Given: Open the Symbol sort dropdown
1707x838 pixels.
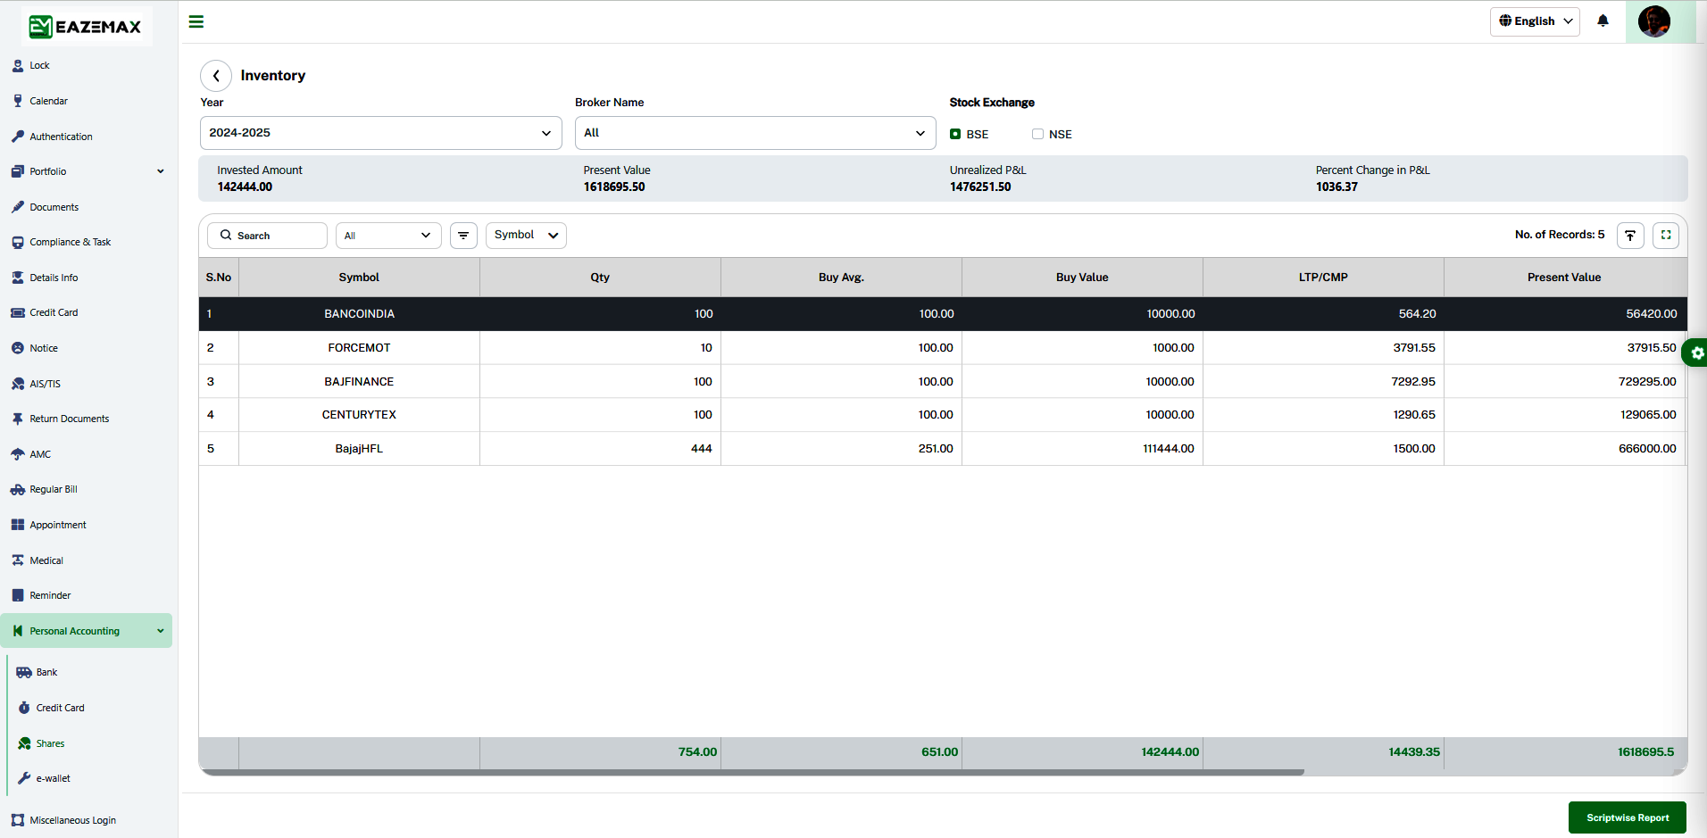Looking at the screenshot, I should (526, 236).
